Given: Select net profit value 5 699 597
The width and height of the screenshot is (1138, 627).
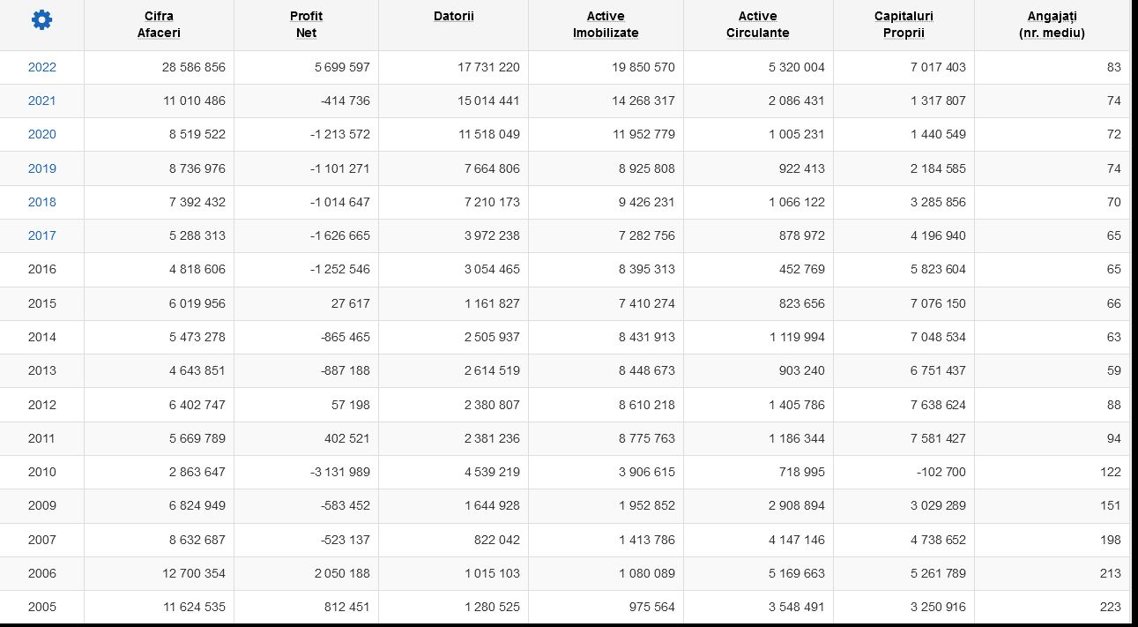Looking at the screenshot, I should tap(342, 67).
